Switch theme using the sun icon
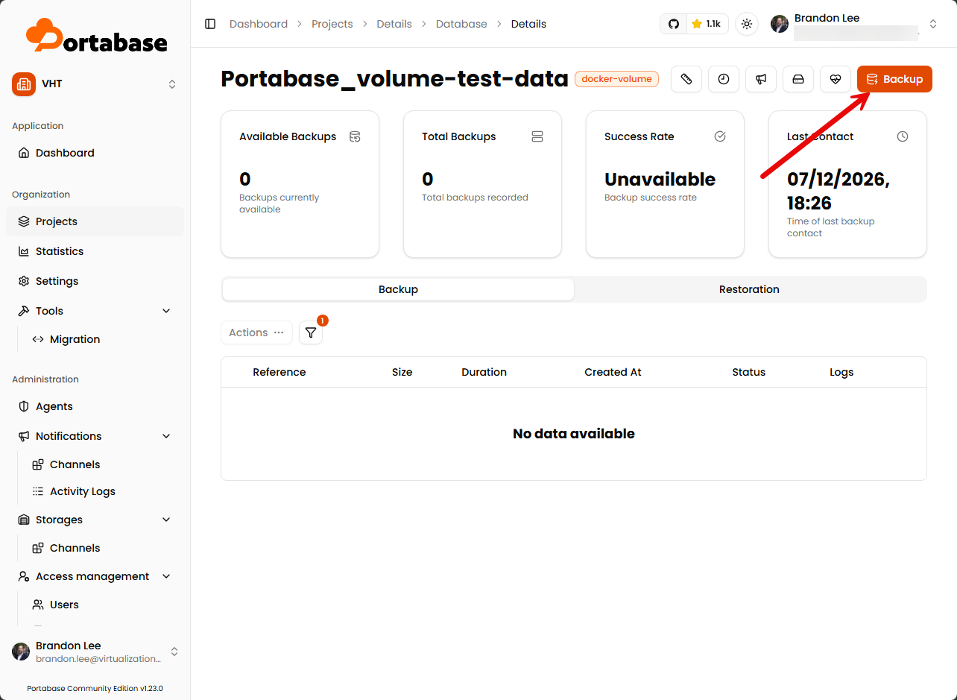 click(x=747, y=24)
